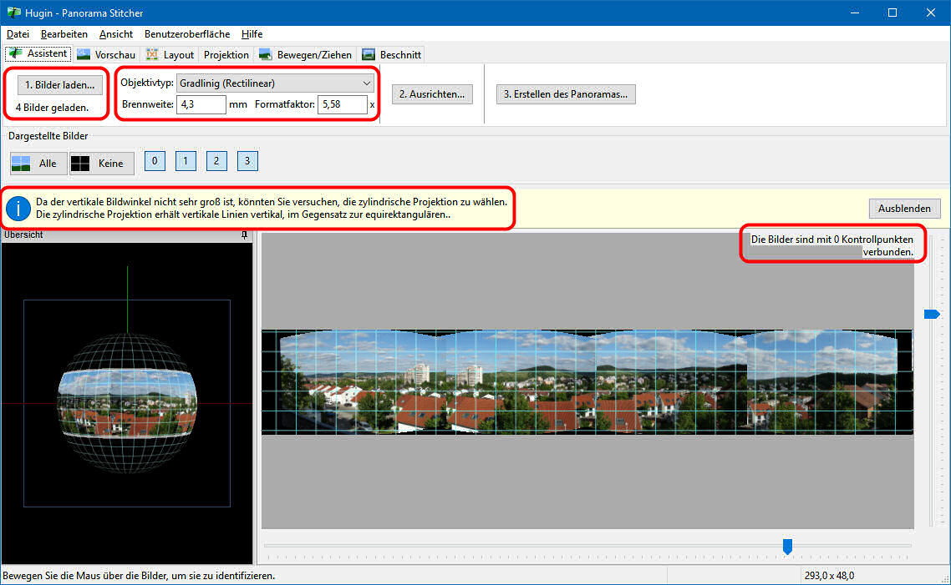The image size is (951, 585).
Task: Click the Hugin application icon in title bar
Action: click(13, 13)
